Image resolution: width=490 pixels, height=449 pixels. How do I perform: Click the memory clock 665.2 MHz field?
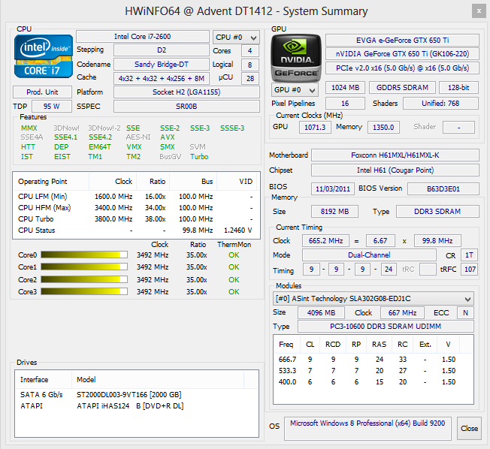pyautogui.click(x=325, y=241)
